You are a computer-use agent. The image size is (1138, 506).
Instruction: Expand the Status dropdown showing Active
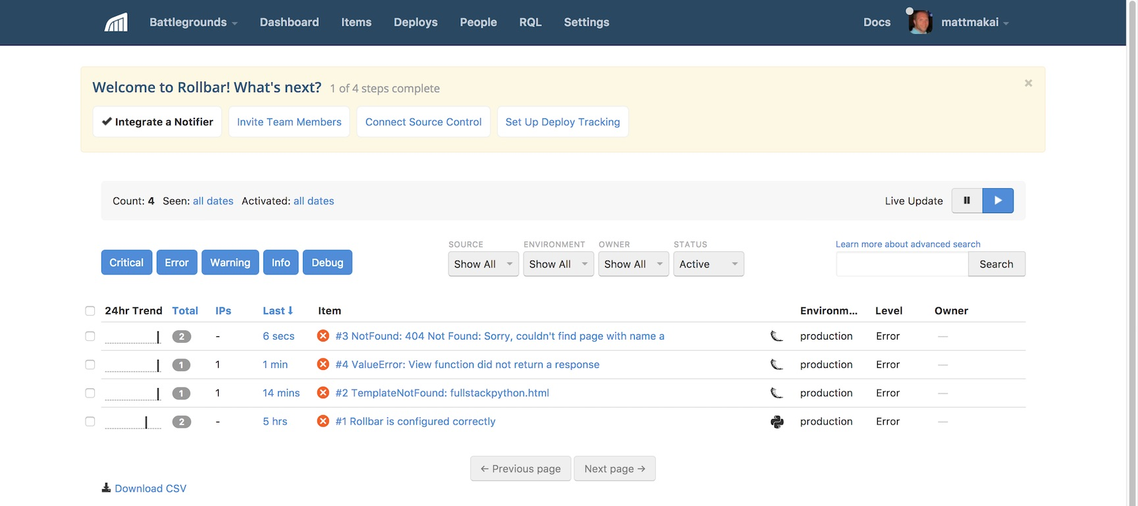click(x=708, y=264)
